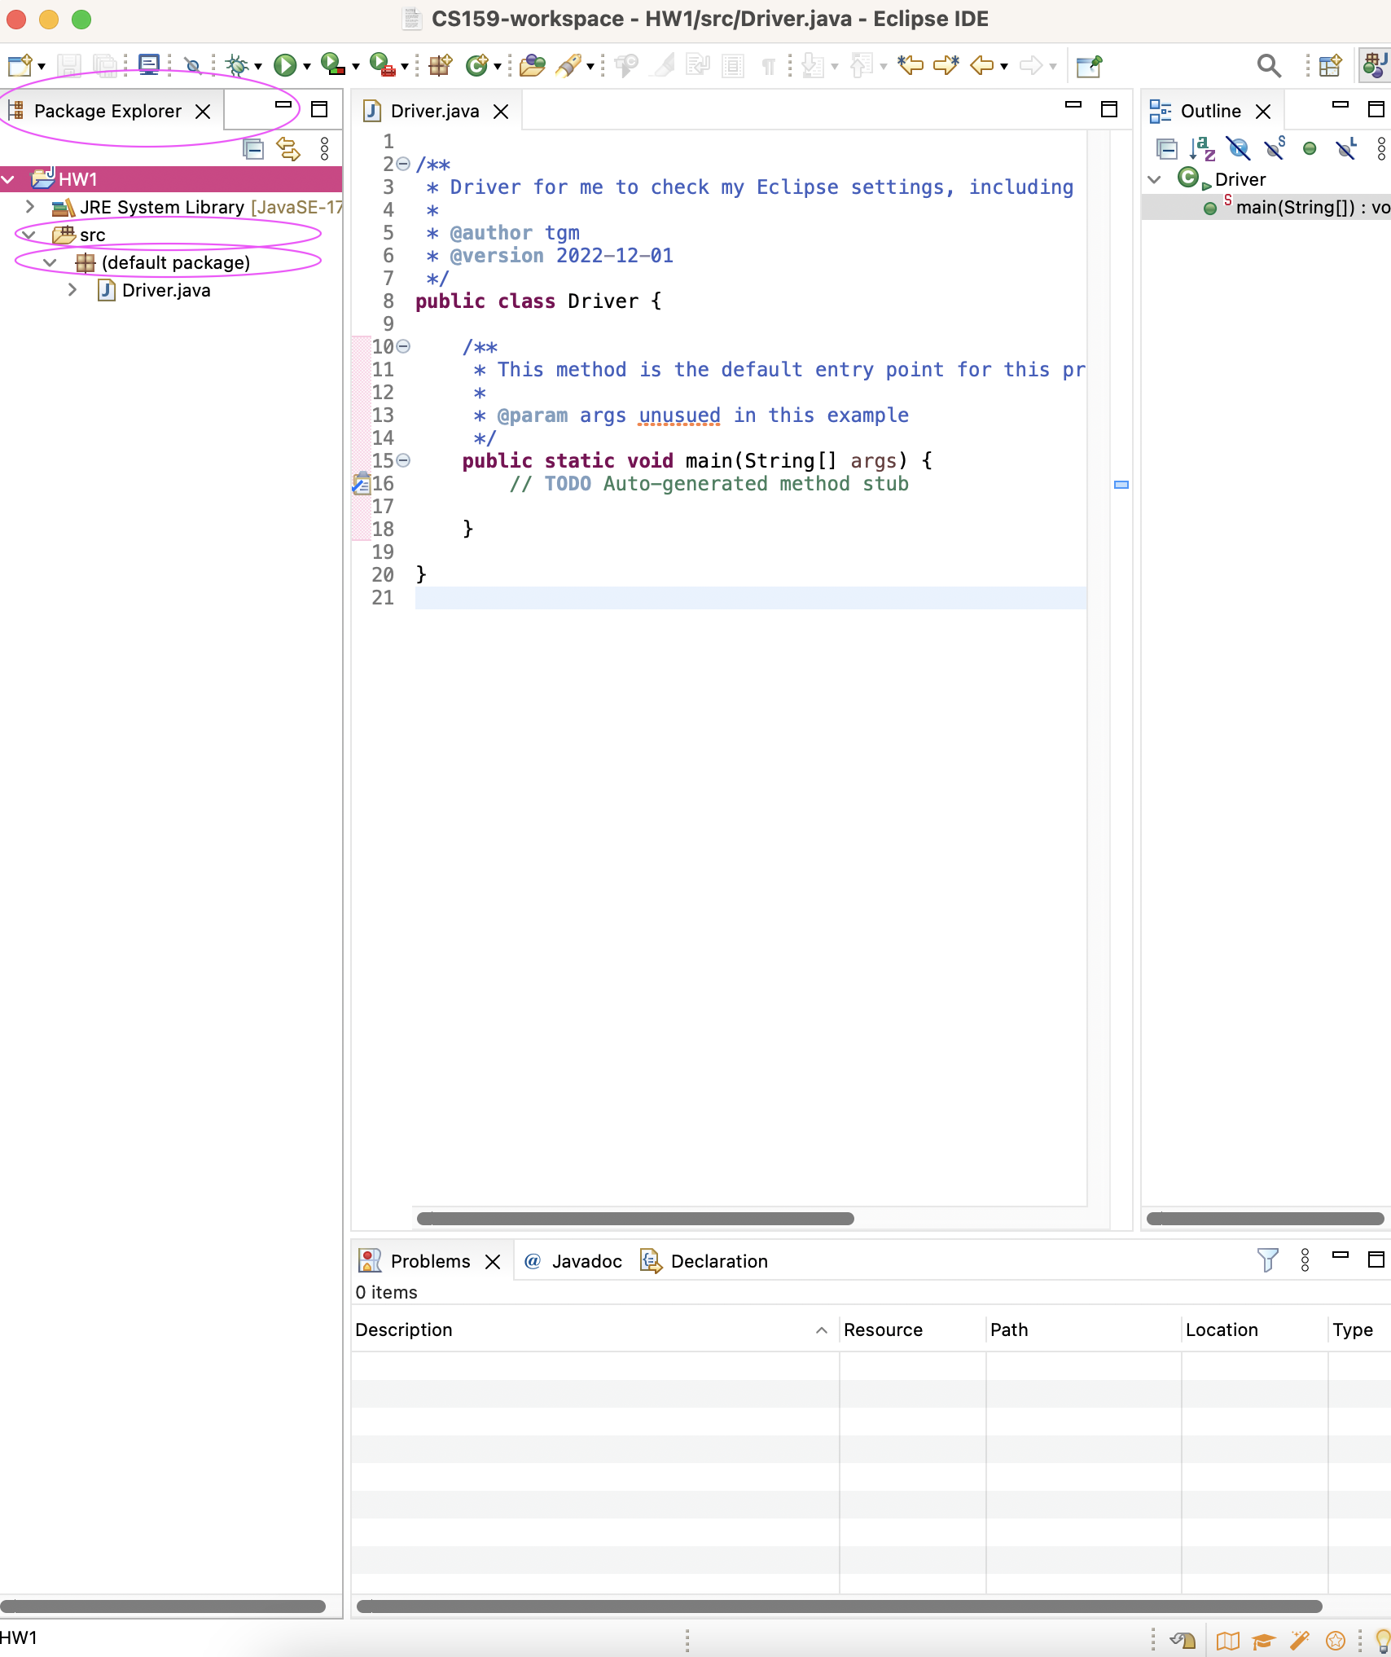Click the magnifier Search icon at top right
The image size is (1391, 1657).
[x=1269, y=65]
